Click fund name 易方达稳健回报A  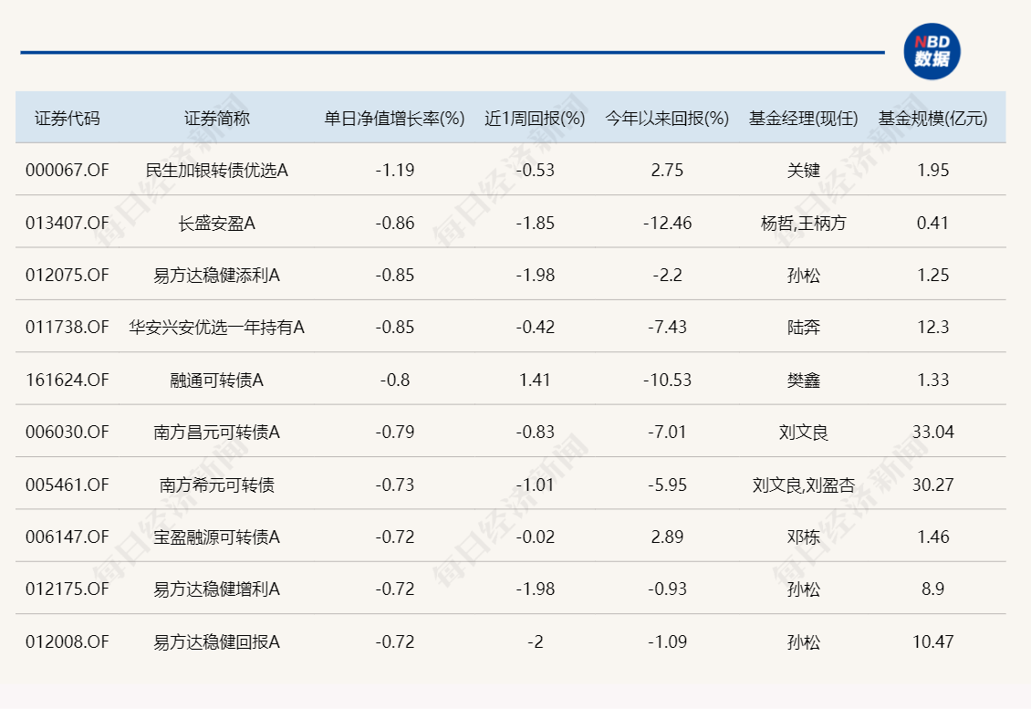click(216, 641)
